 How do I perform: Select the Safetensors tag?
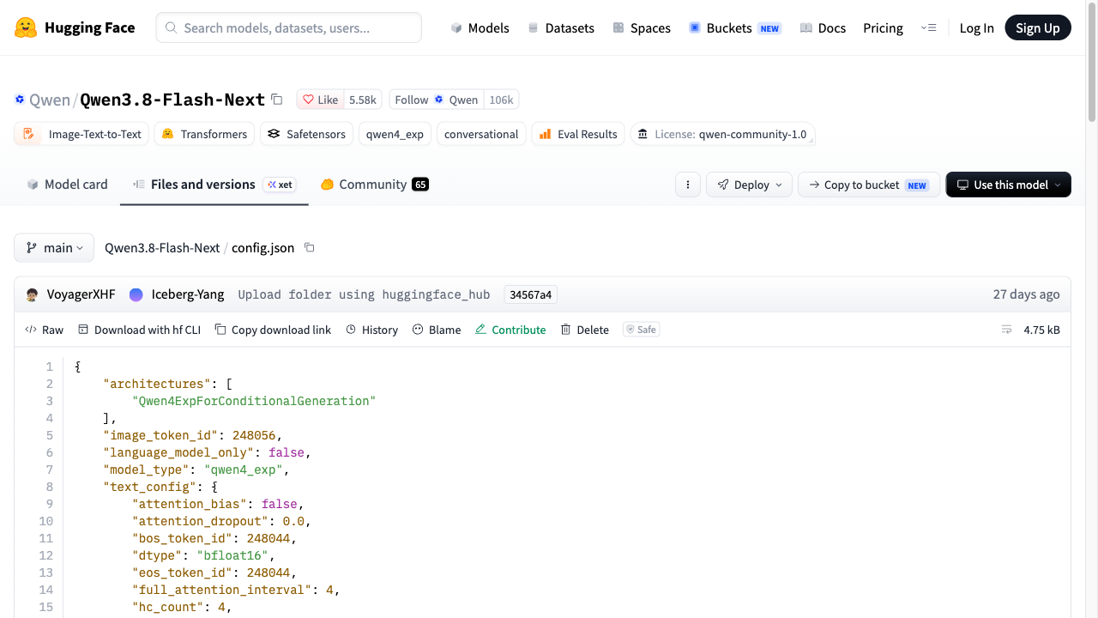[x=306, y=134]
